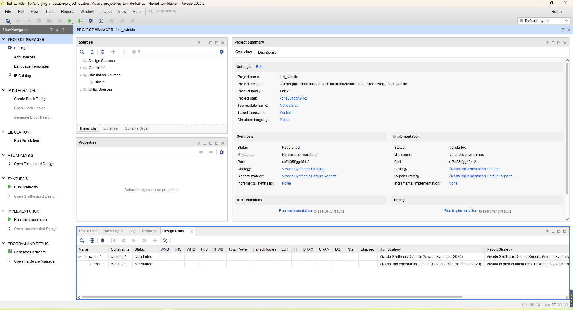Switch to the Compile Order tab

137,128
